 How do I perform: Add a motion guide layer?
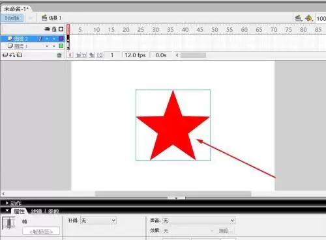click(x=12, y=55)
